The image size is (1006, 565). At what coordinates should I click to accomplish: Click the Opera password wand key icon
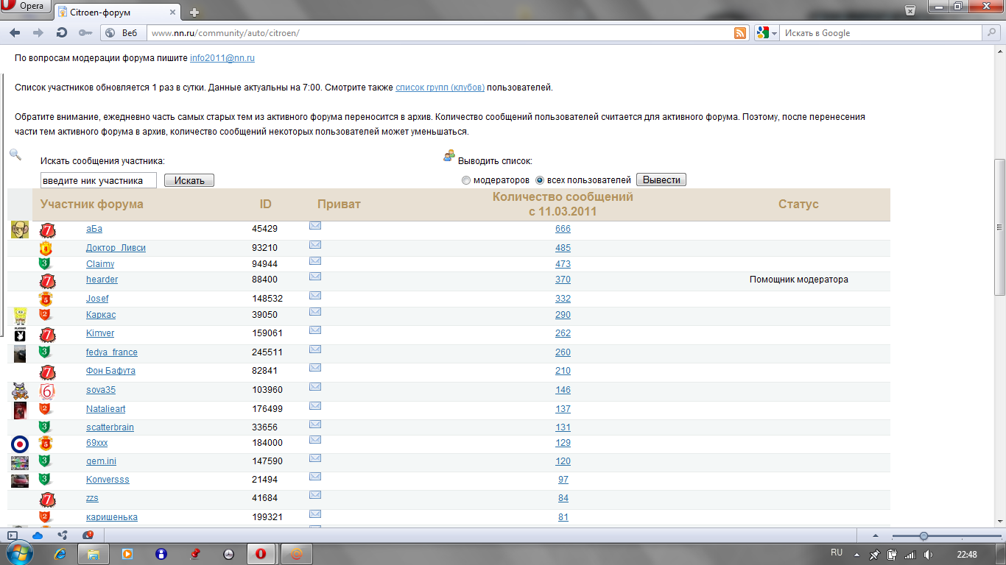click(85, 33)
